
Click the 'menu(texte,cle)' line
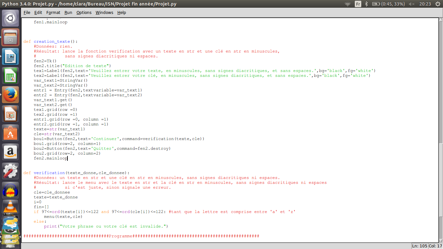63,217
